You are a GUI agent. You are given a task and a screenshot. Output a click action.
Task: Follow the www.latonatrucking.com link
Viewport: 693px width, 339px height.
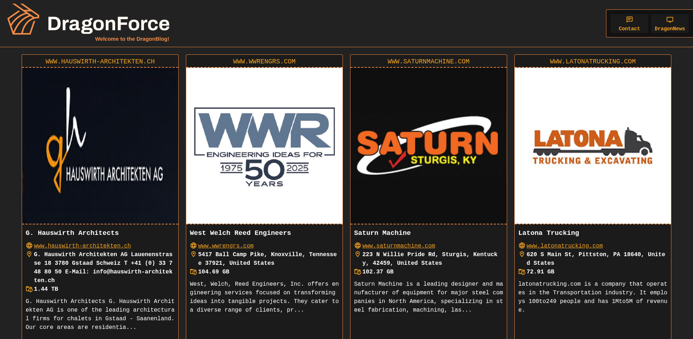tap(565, 246)
